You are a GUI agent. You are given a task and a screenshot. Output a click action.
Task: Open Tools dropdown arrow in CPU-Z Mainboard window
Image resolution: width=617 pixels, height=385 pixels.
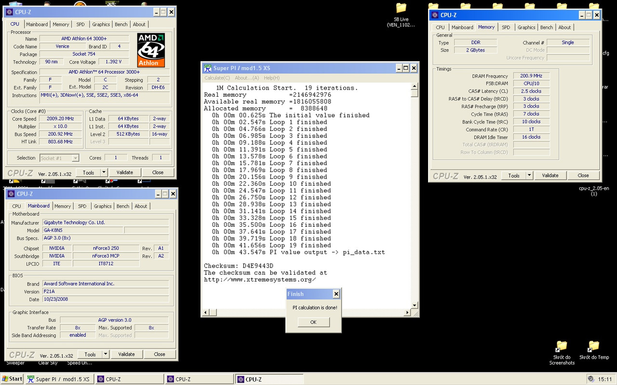tap(106, 354)
